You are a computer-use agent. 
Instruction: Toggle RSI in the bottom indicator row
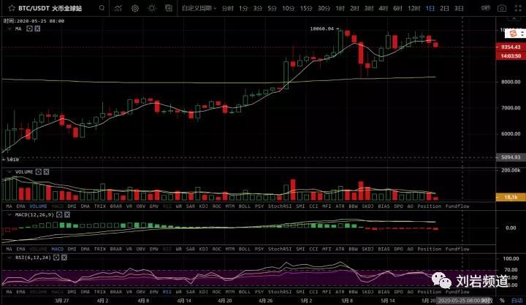[x=167, y=292]
